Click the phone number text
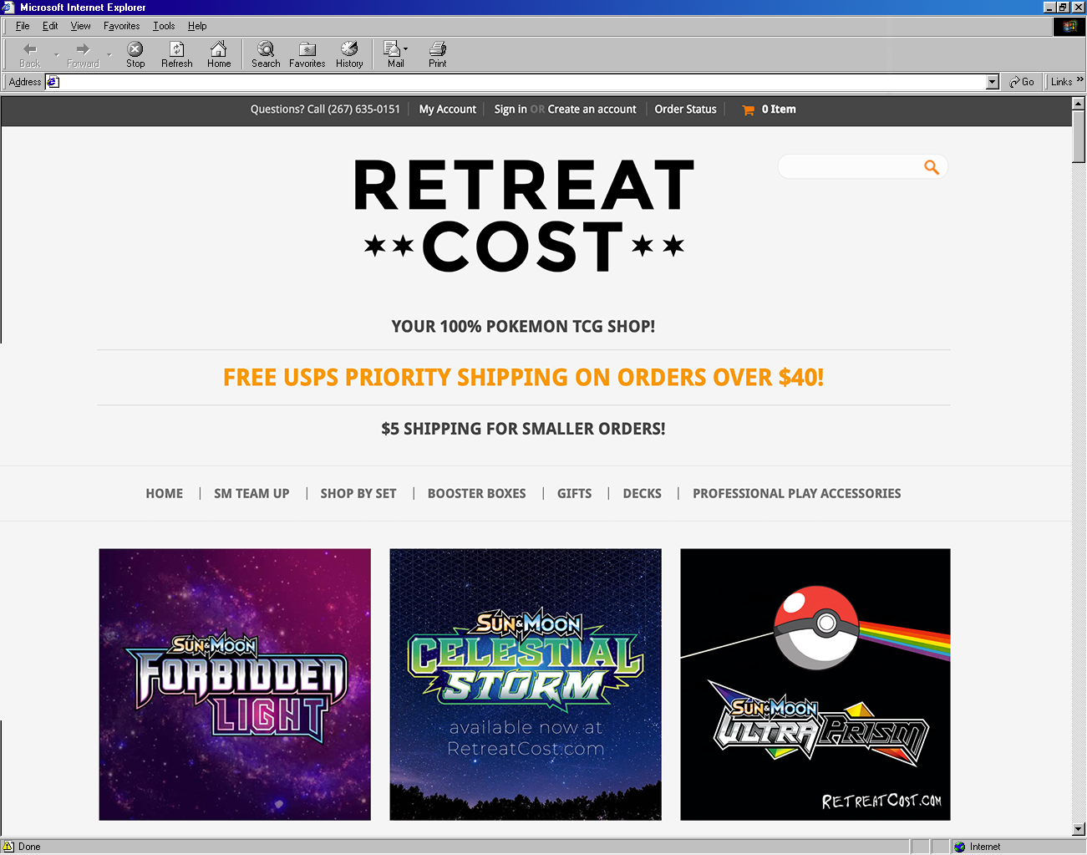 click(x=363, y=109)
